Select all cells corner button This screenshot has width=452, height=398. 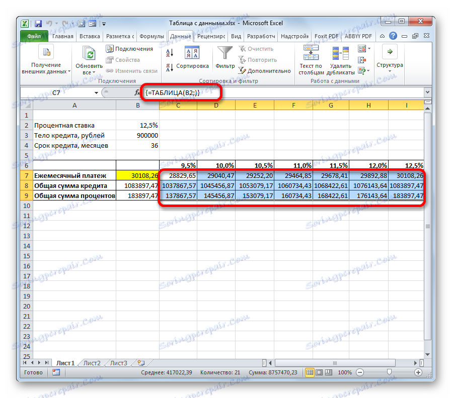(x=27, y=106)
